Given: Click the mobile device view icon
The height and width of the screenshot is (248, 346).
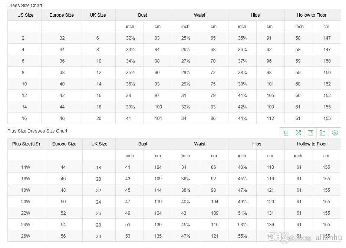Looking at the screenshot, I should [x=286, y=133].
